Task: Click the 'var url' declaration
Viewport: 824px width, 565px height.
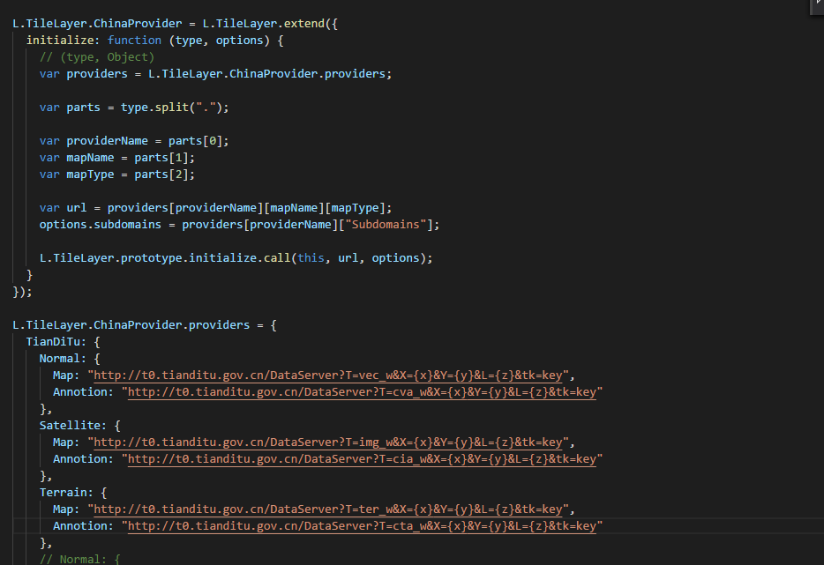Action: pos(63,208)
